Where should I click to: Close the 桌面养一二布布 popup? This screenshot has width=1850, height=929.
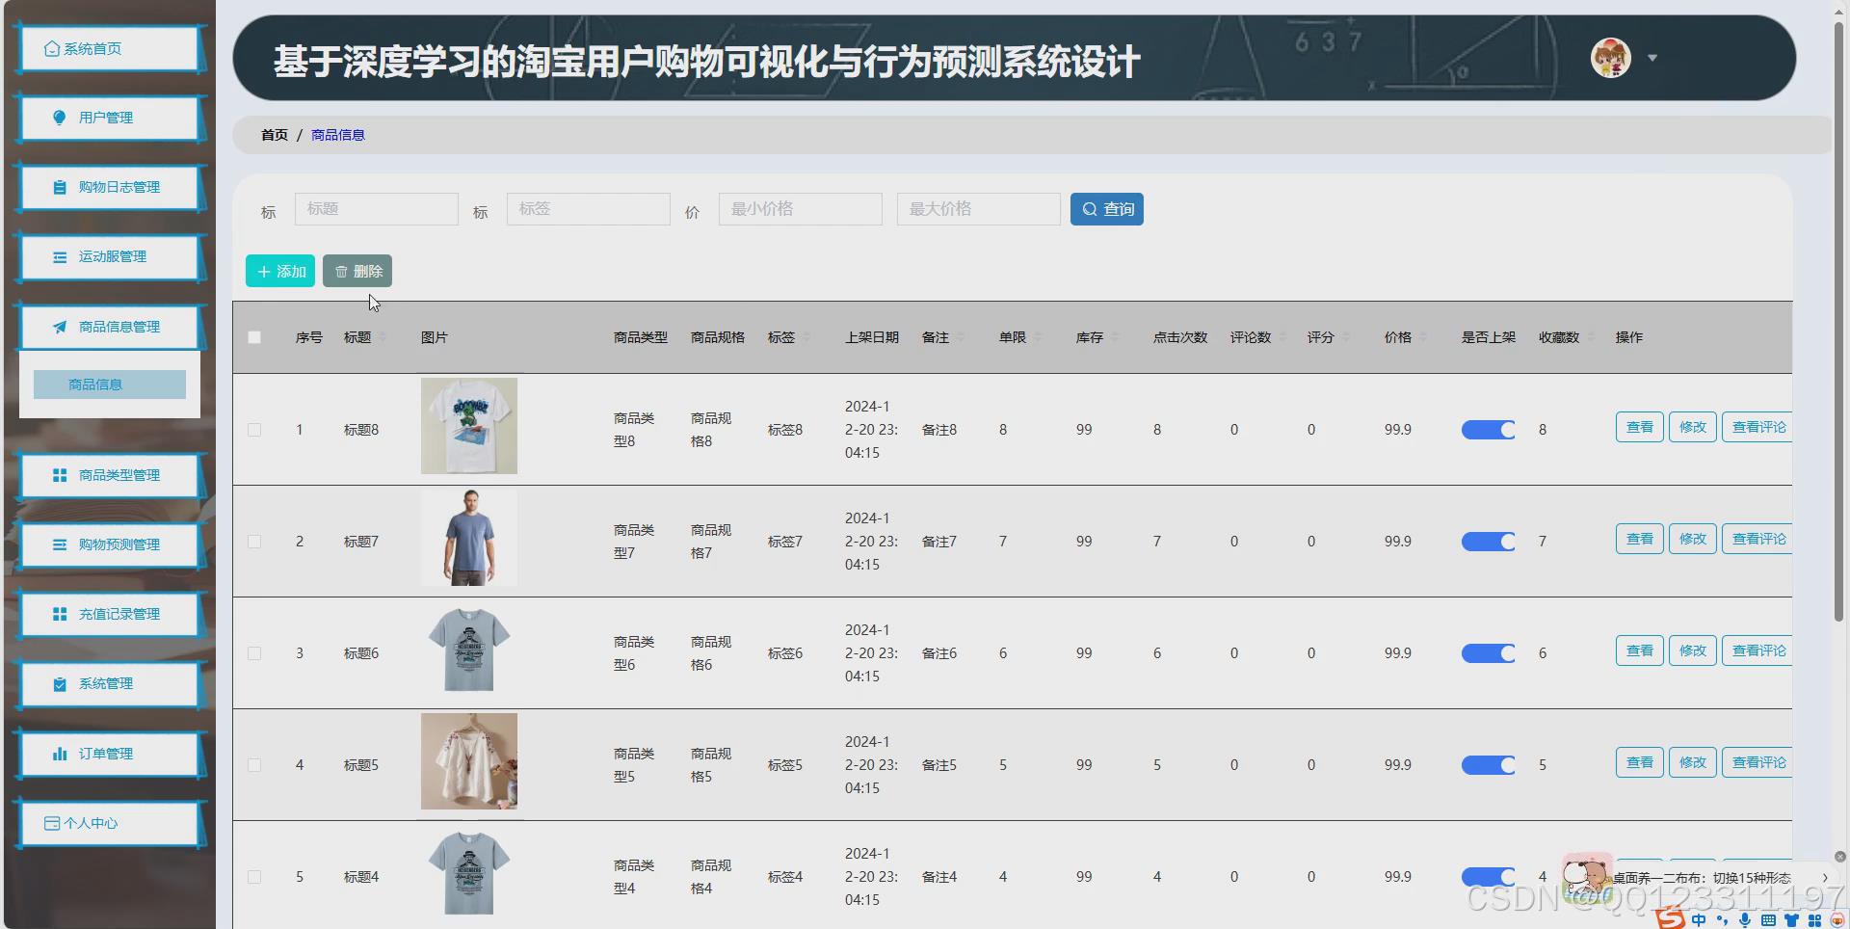pos(1840,857)
